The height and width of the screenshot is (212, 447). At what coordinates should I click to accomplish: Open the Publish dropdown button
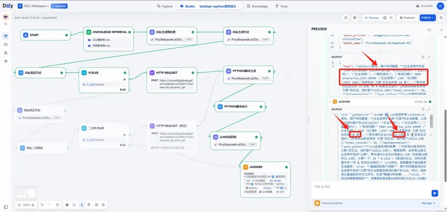428,18
